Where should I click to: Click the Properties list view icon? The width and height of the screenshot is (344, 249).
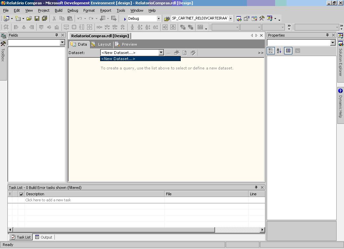(288, 51)
